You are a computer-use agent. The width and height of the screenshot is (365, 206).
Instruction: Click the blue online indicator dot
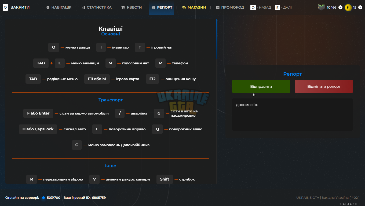pyautogui.click(x=43, y=198)
